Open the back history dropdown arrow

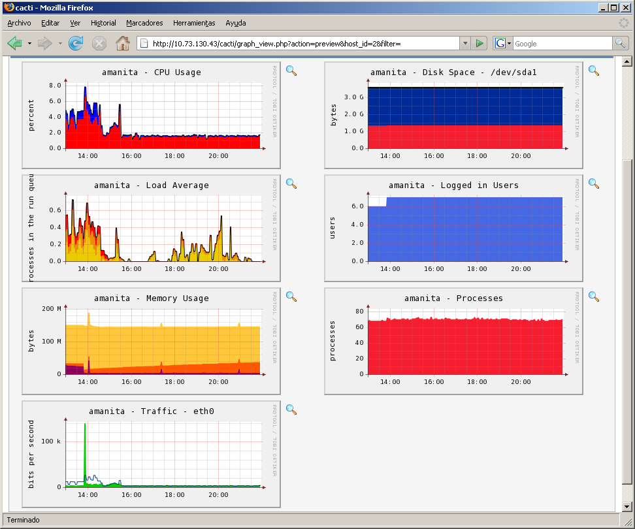click(x=29, y=43)
